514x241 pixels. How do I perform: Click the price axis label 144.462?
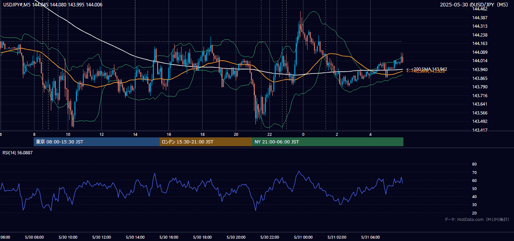[480, 9]
